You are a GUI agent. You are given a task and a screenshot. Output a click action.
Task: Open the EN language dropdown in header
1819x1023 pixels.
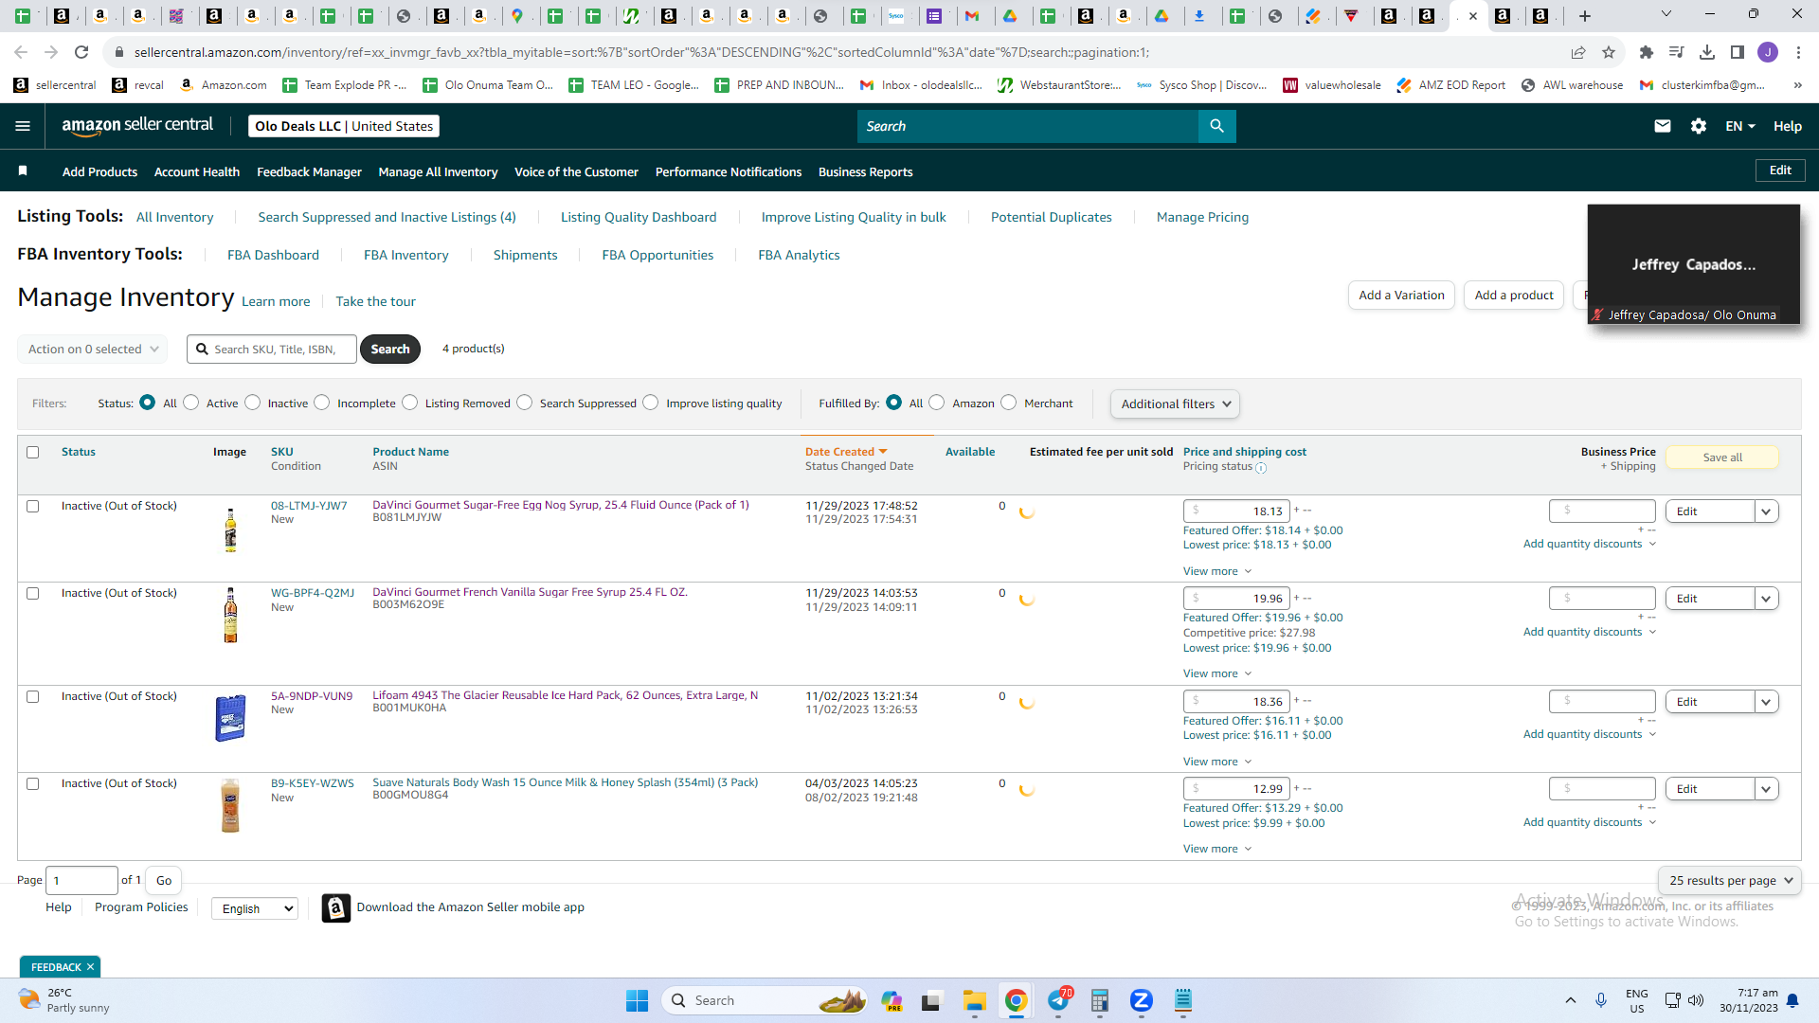click(1740, 126)
